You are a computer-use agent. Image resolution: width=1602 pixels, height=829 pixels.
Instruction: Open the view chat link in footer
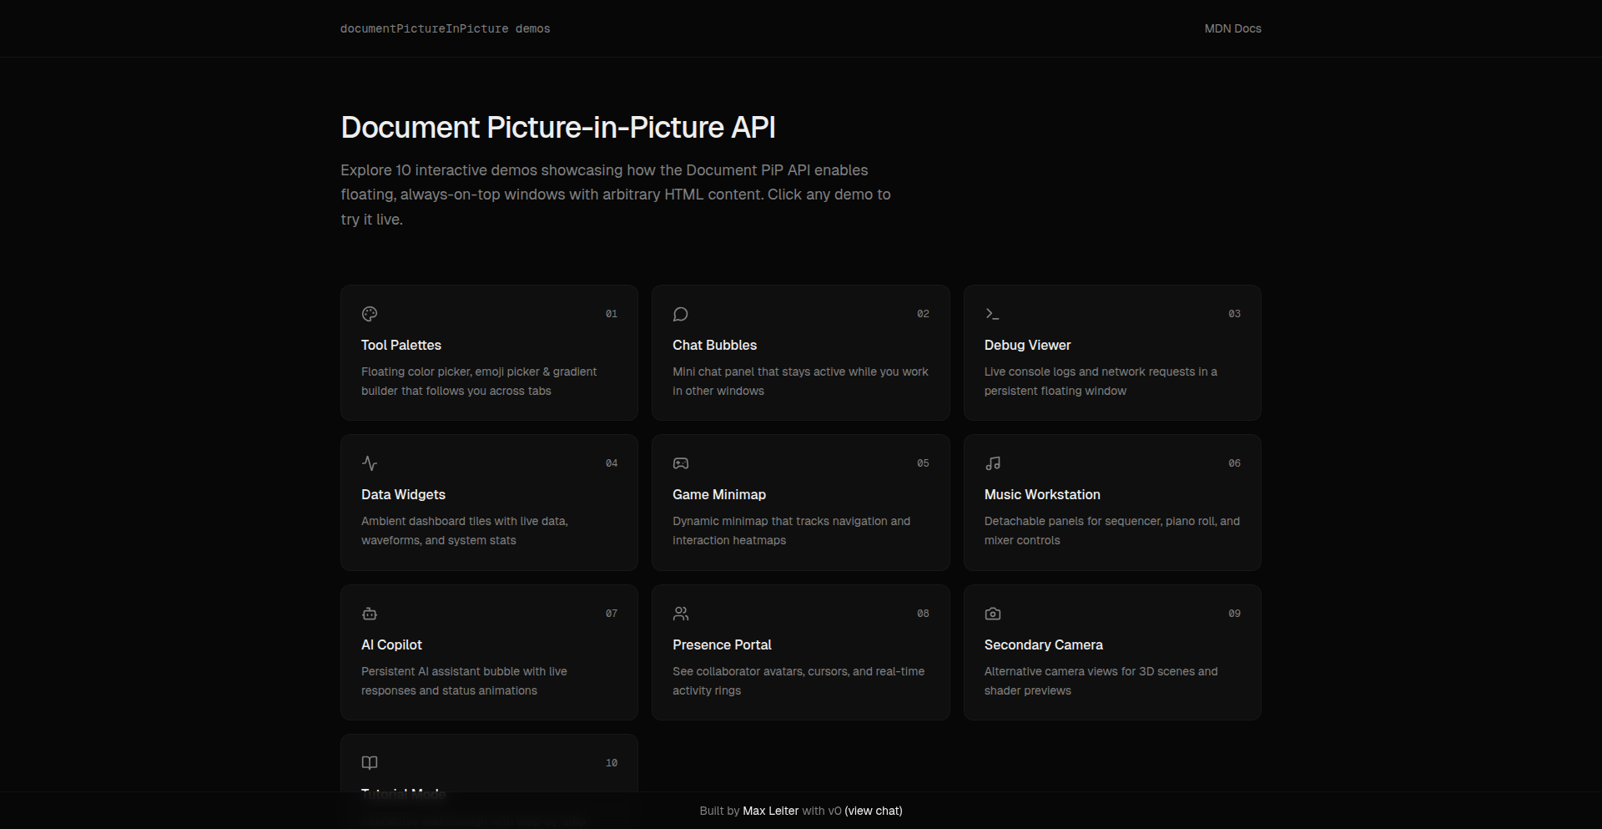click(873, 811)
